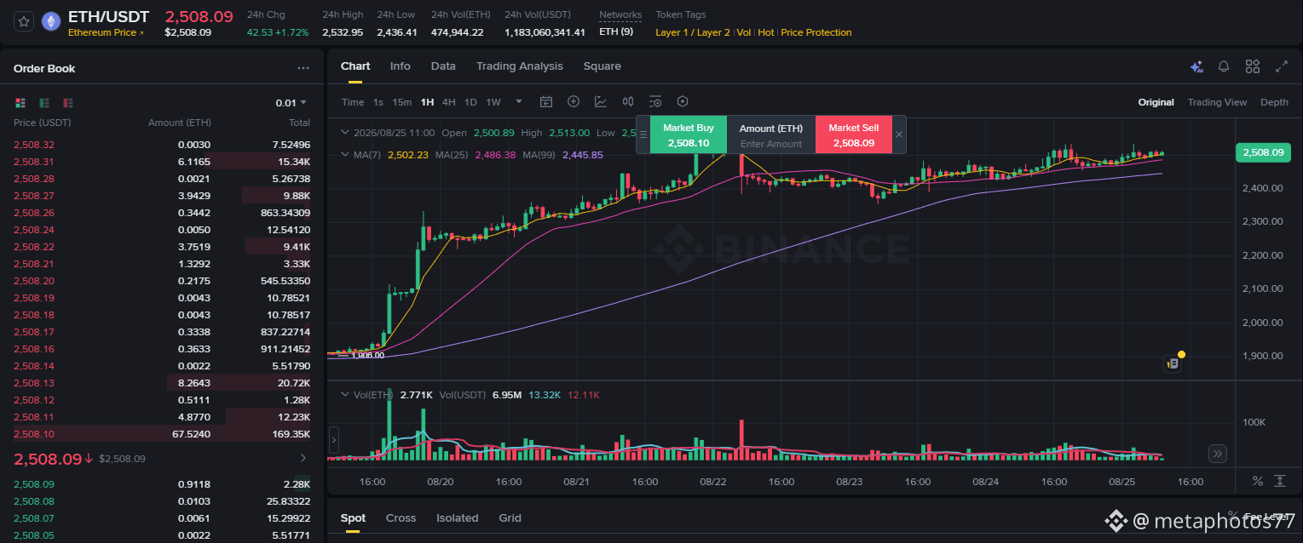Click the circled plus toolbar icon

574,102
